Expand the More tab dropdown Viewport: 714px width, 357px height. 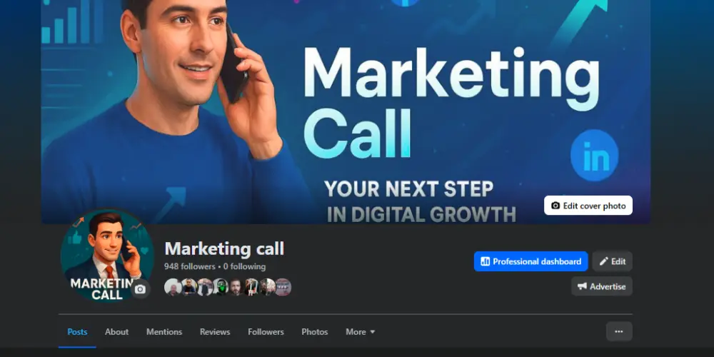[360, 332]
